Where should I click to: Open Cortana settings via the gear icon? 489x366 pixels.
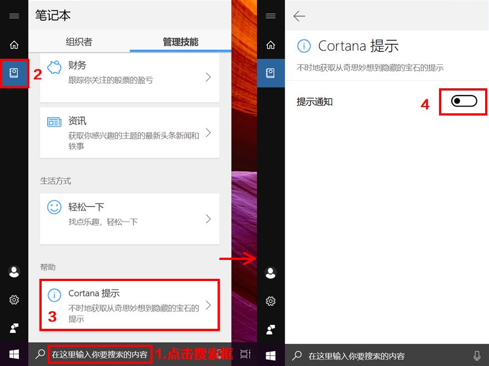pyautogui.click(x=14, y=300)
